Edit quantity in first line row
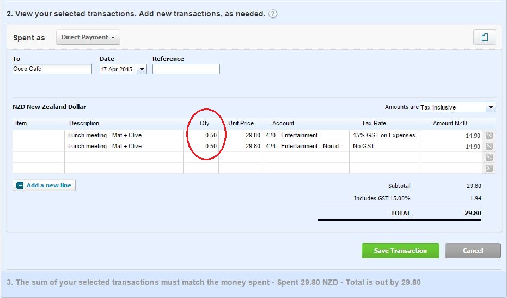The height and width of the screenshot is (298, 507). 200,135
